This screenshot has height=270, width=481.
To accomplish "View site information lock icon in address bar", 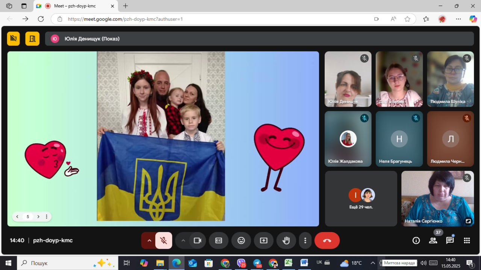I will point(59,19).
